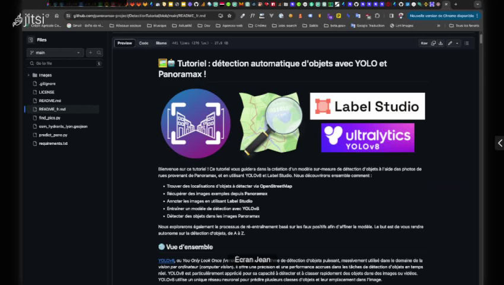The height and width of the screenshot is (285, 504).
Task: Click the add file plus icon
Action: [91, 53]
